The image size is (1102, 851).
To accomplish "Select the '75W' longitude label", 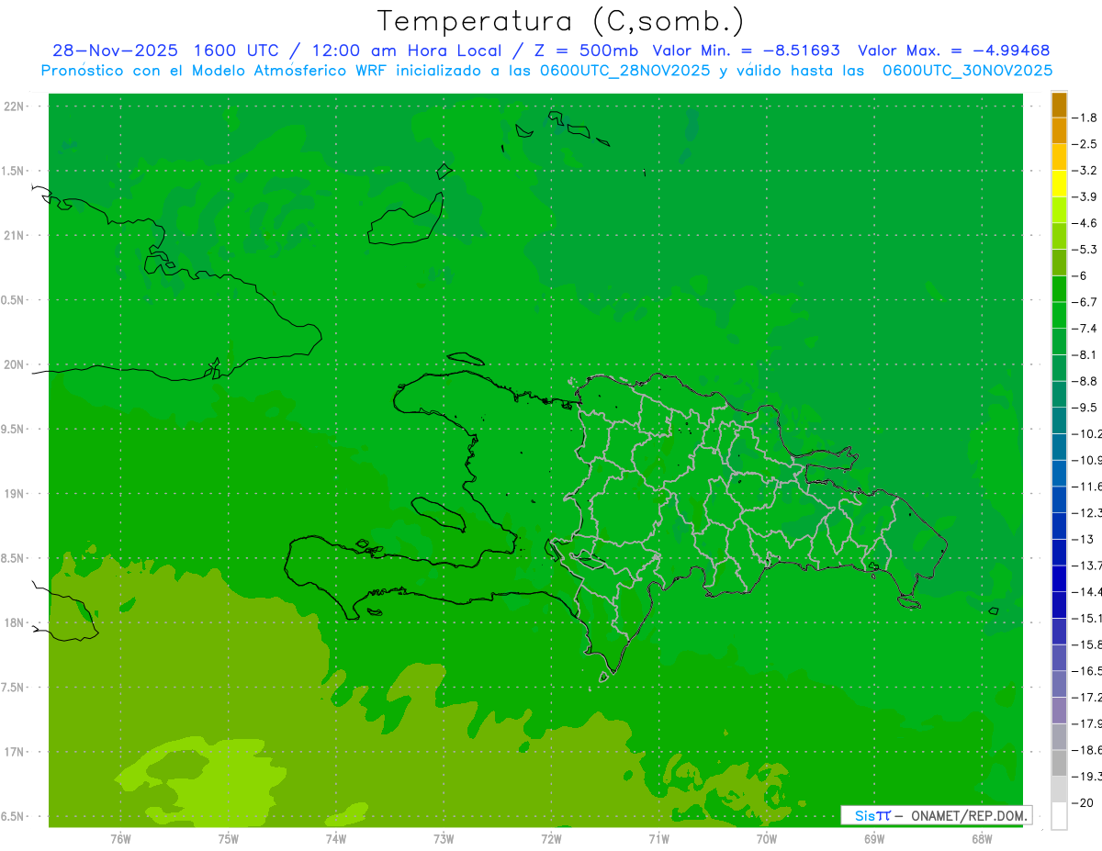I will [x=229, y=839].
